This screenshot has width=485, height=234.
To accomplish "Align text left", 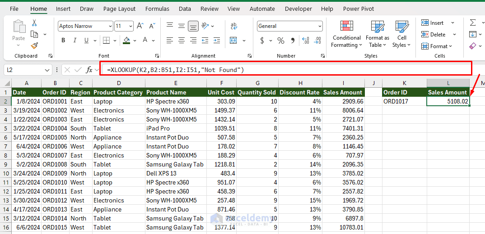I will coord(170,40).
